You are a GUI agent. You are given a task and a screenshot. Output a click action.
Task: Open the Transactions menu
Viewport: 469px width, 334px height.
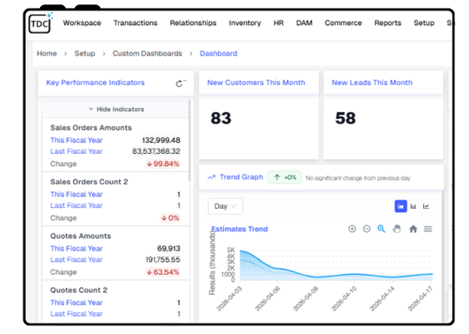point(135,23)
